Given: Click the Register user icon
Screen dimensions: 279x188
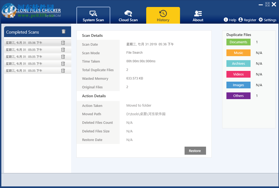Looking at the screenshot, I should tap(240, 20).
